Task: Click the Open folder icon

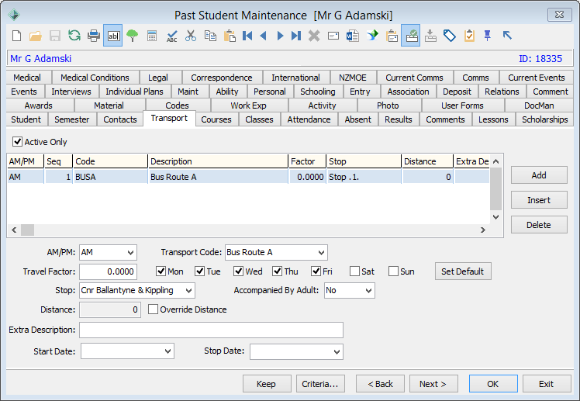Action: coord(36,36)
